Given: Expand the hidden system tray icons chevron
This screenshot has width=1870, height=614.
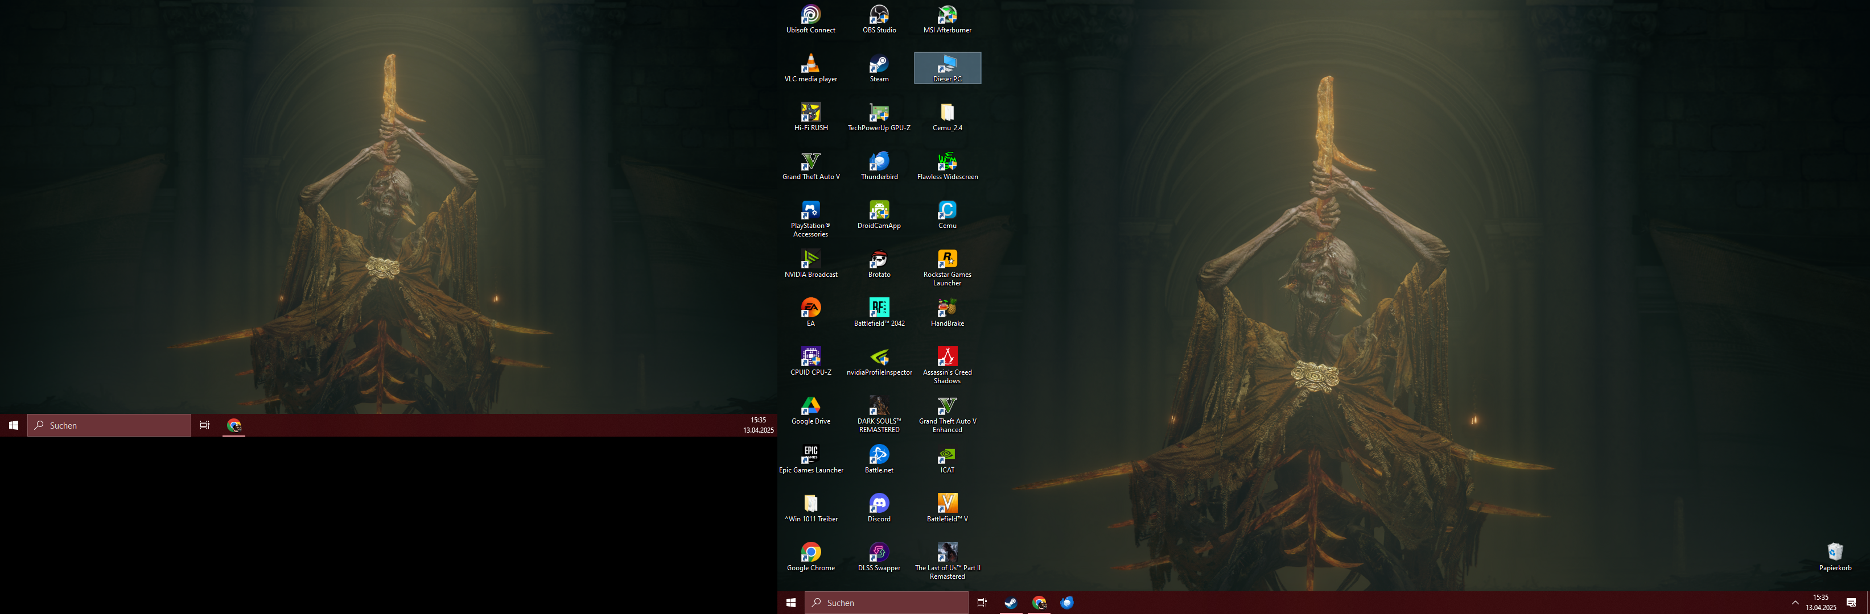Looking at the screenshot, I should point(1794,603).
